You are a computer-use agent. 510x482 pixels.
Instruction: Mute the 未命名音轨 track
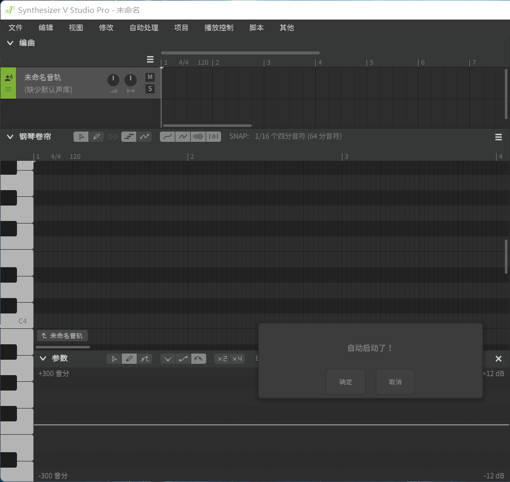[x=150, y=77]
